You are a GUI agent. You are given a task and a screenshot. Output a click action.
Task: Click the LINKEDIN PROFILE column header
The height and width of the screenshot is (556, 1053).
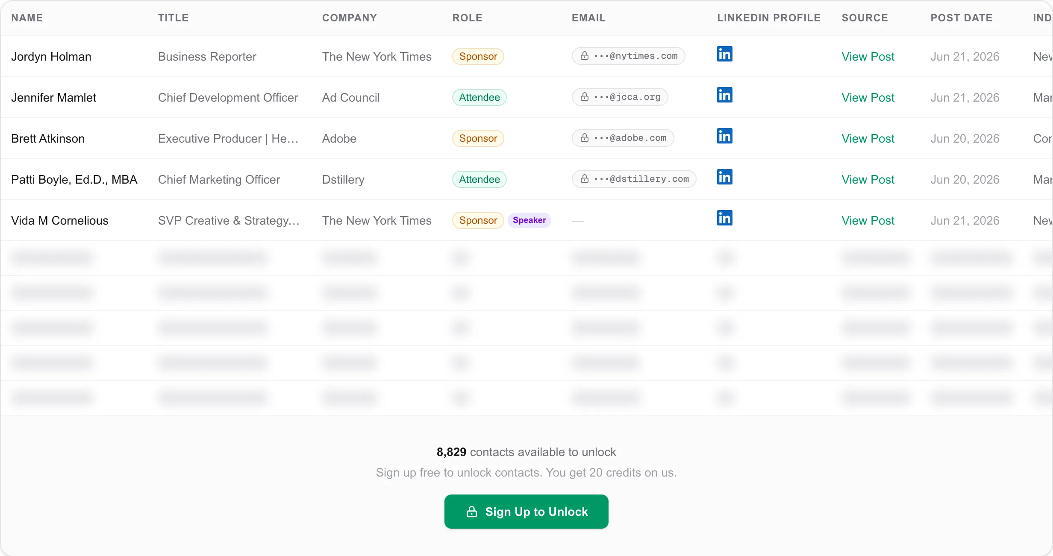click(769, 18)
